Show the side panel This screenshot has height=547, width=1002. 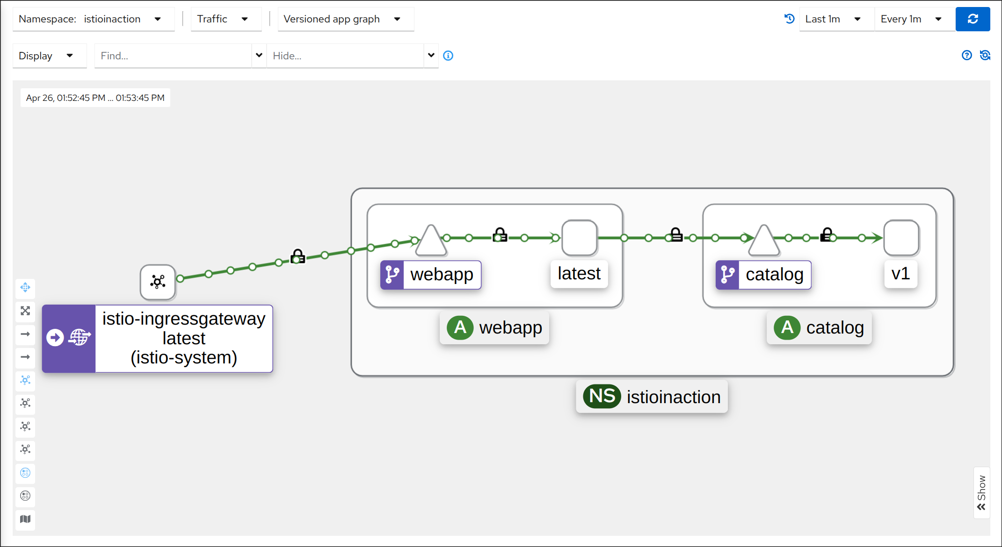[x=981, y=492]
